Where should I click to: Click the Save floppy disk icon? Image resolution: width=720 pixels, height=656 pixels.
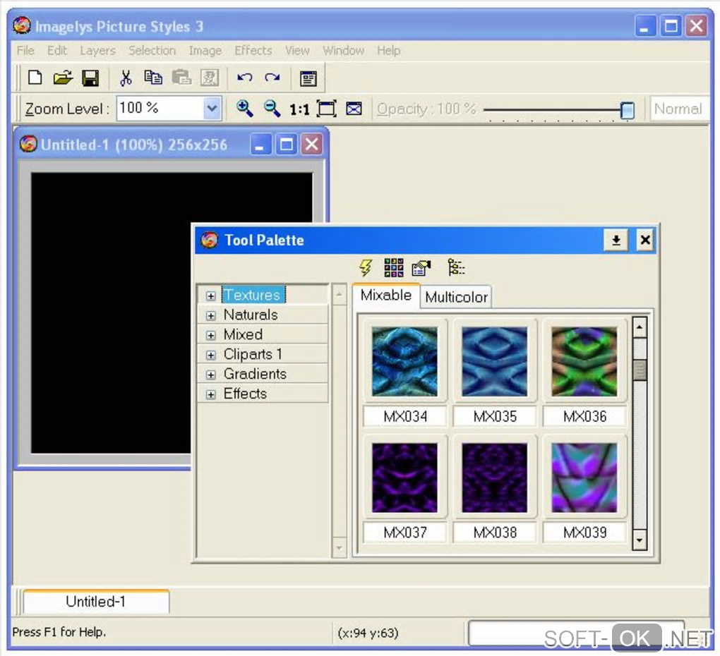point(90,78)
